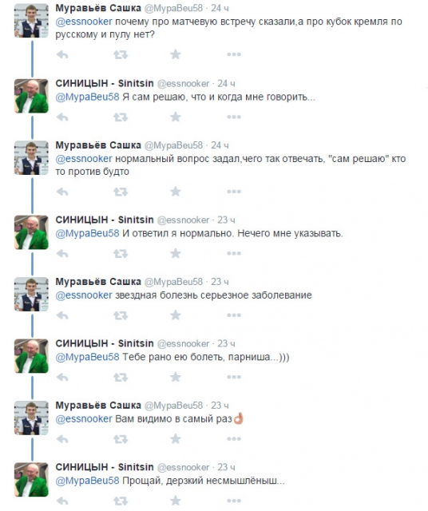Open СИНИЦЫН - Sinitsin name in last tweet

105,467
